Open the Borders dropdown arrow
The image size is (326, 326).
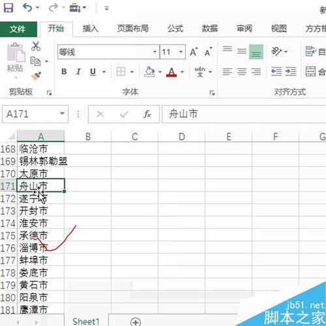132,72
